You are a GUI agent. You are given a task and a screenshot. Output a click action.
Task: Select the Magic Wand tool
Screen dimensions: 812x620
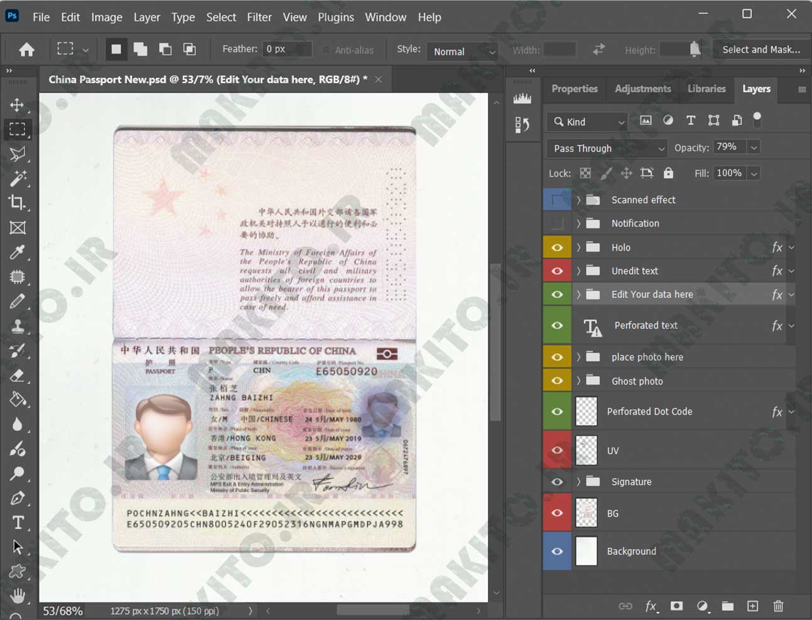[17, 178]
